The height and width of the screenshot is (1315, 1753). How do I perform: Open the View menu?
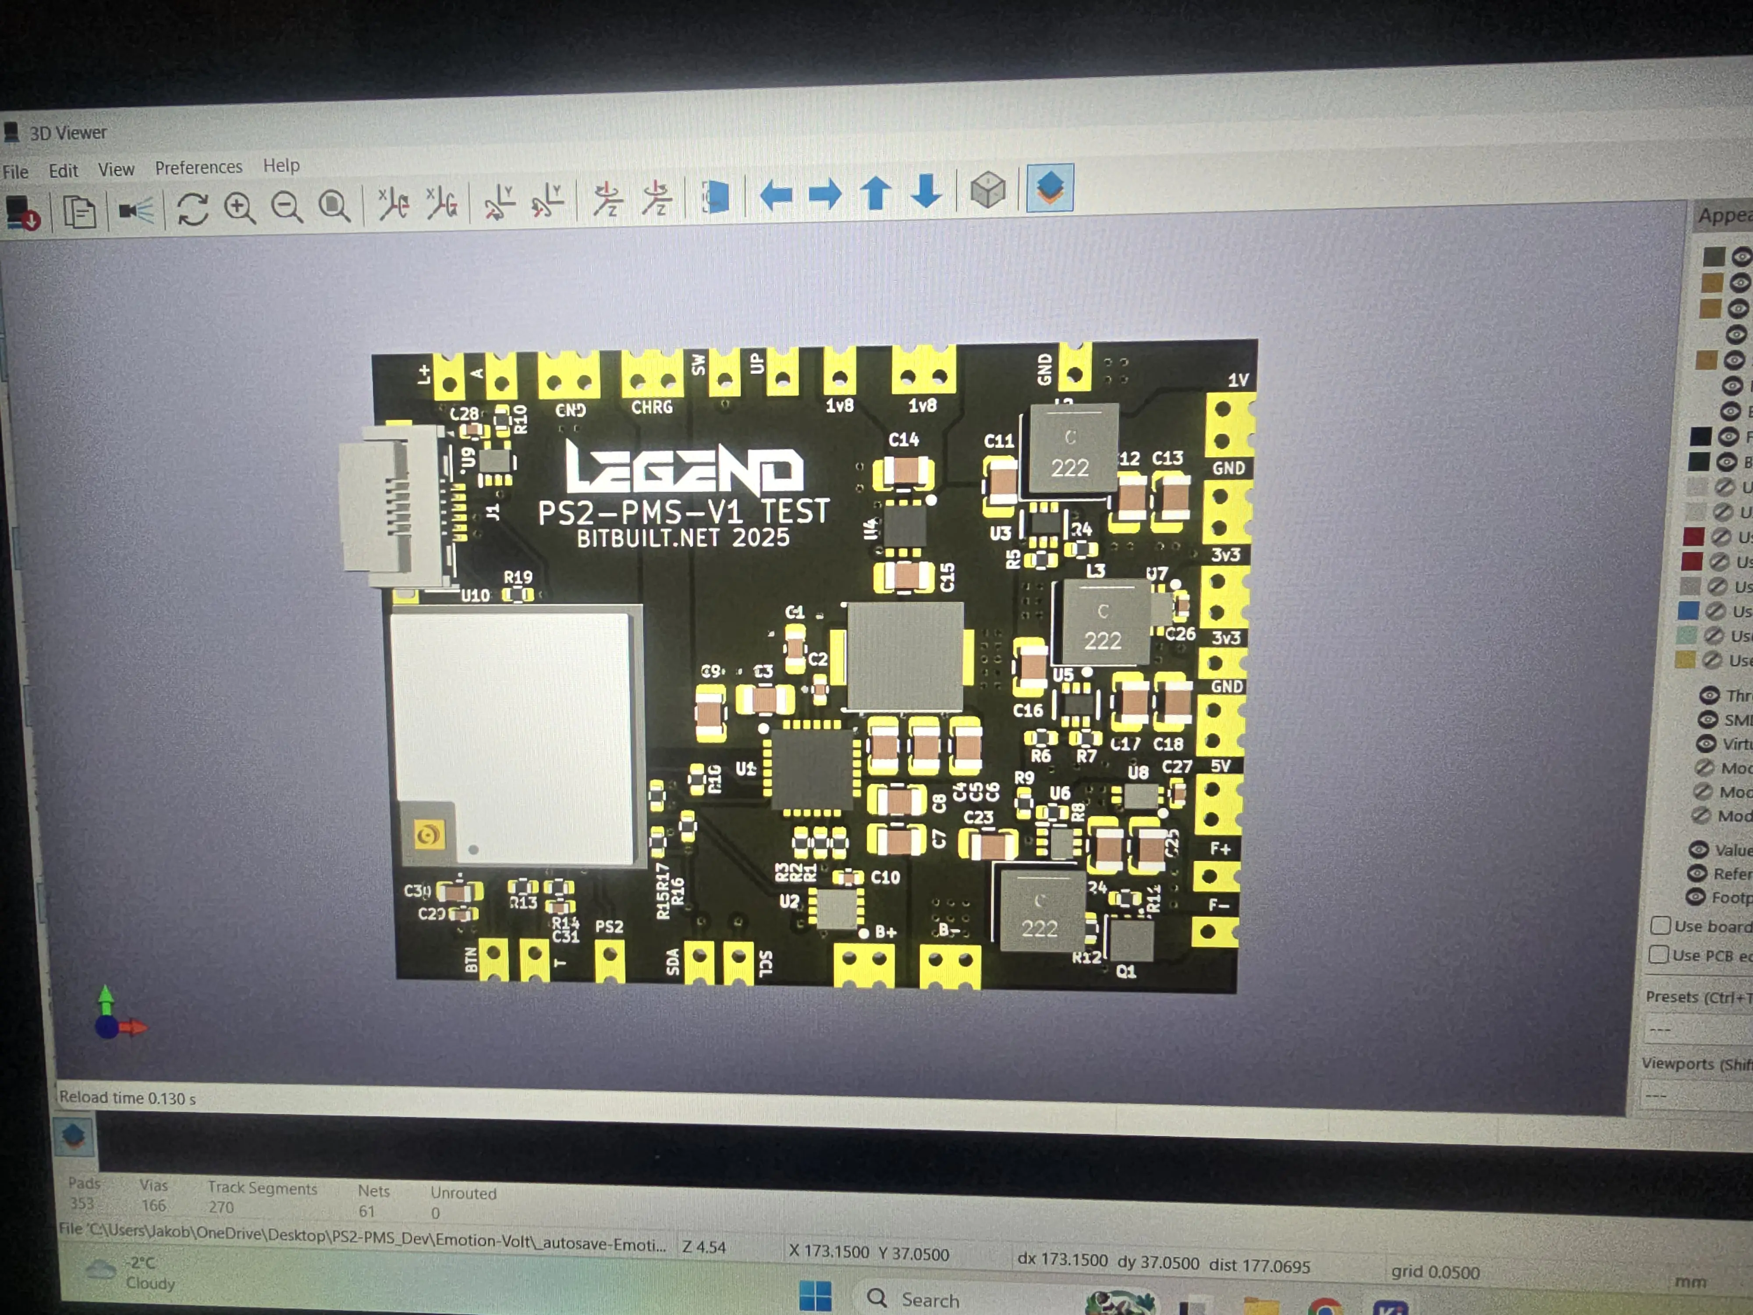coord(116,170)
